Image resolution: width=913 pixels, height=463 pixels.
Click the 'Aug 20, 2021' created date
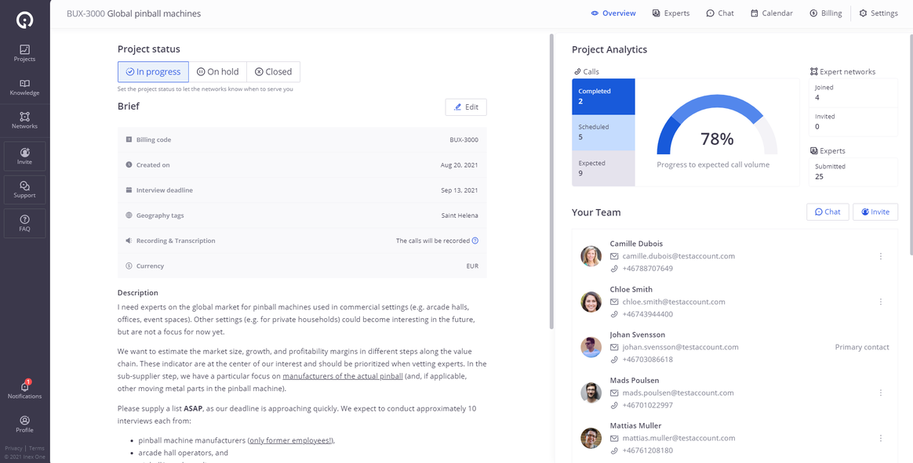tap(460, 165)
